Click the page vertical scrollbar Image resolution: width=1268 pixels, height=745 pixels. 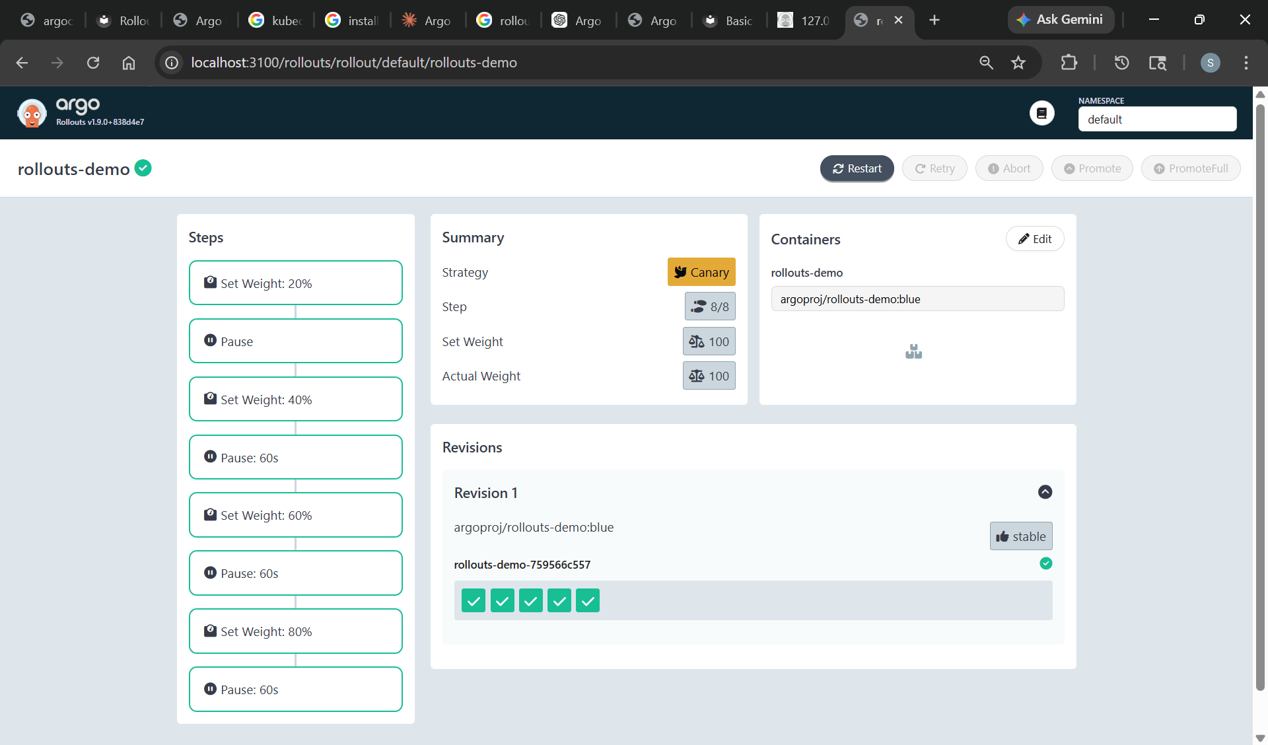(1260, 396)
